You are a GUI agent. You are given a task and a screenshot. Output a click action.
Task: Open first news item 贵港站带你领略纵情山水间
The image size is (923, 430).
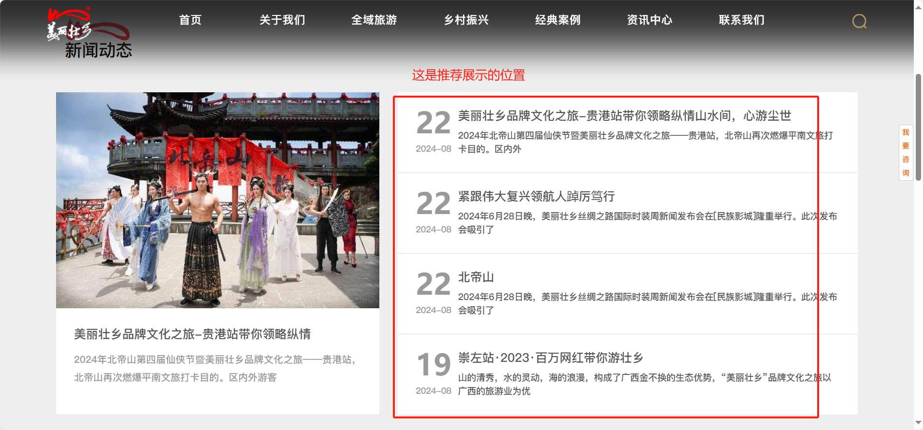pos(624,116)
